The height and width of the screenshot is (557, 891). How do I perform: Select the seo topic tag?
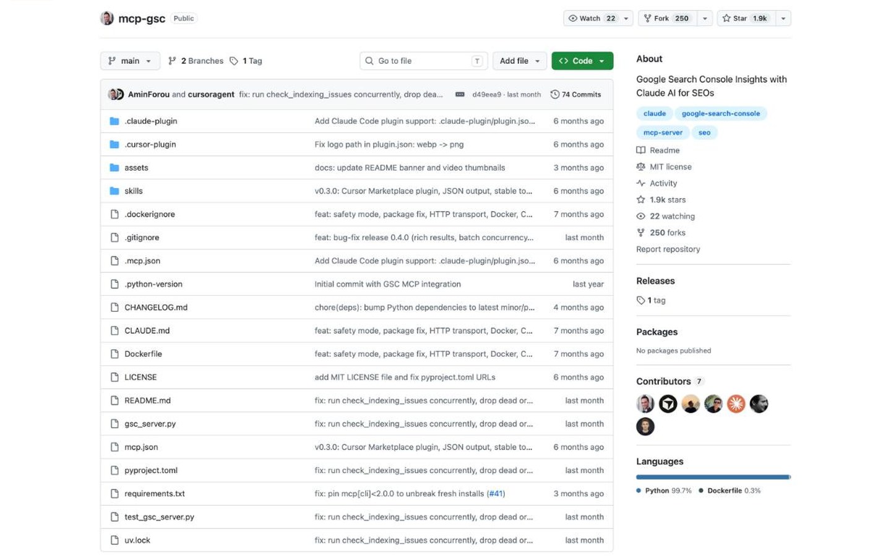coord(704,132)
